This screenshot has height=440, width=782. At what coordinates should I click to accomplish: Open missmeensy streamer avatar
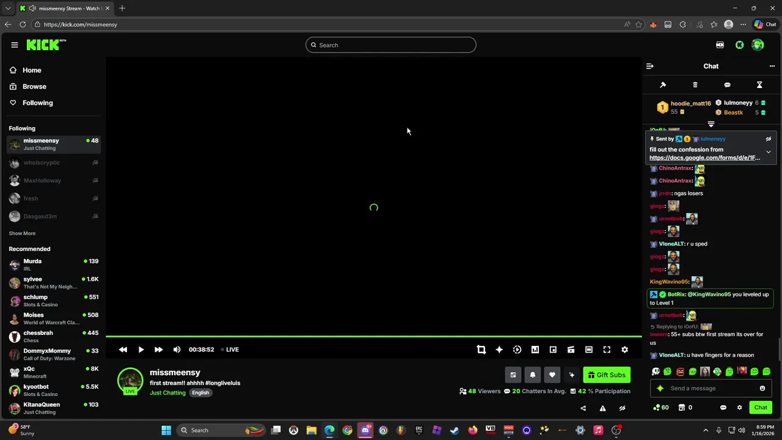click(x=130, y=380)
